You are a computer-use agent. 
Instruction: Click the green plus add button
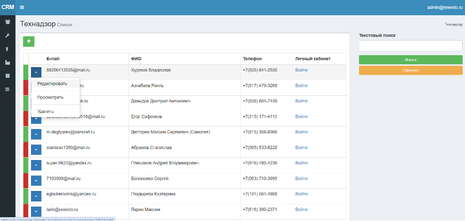29,41
